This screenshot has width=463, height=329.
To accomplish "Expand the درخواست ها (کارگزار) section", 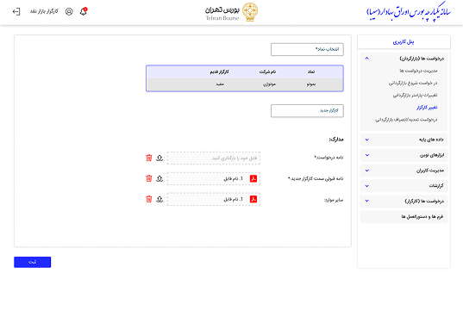I will (x=404, y=201).
